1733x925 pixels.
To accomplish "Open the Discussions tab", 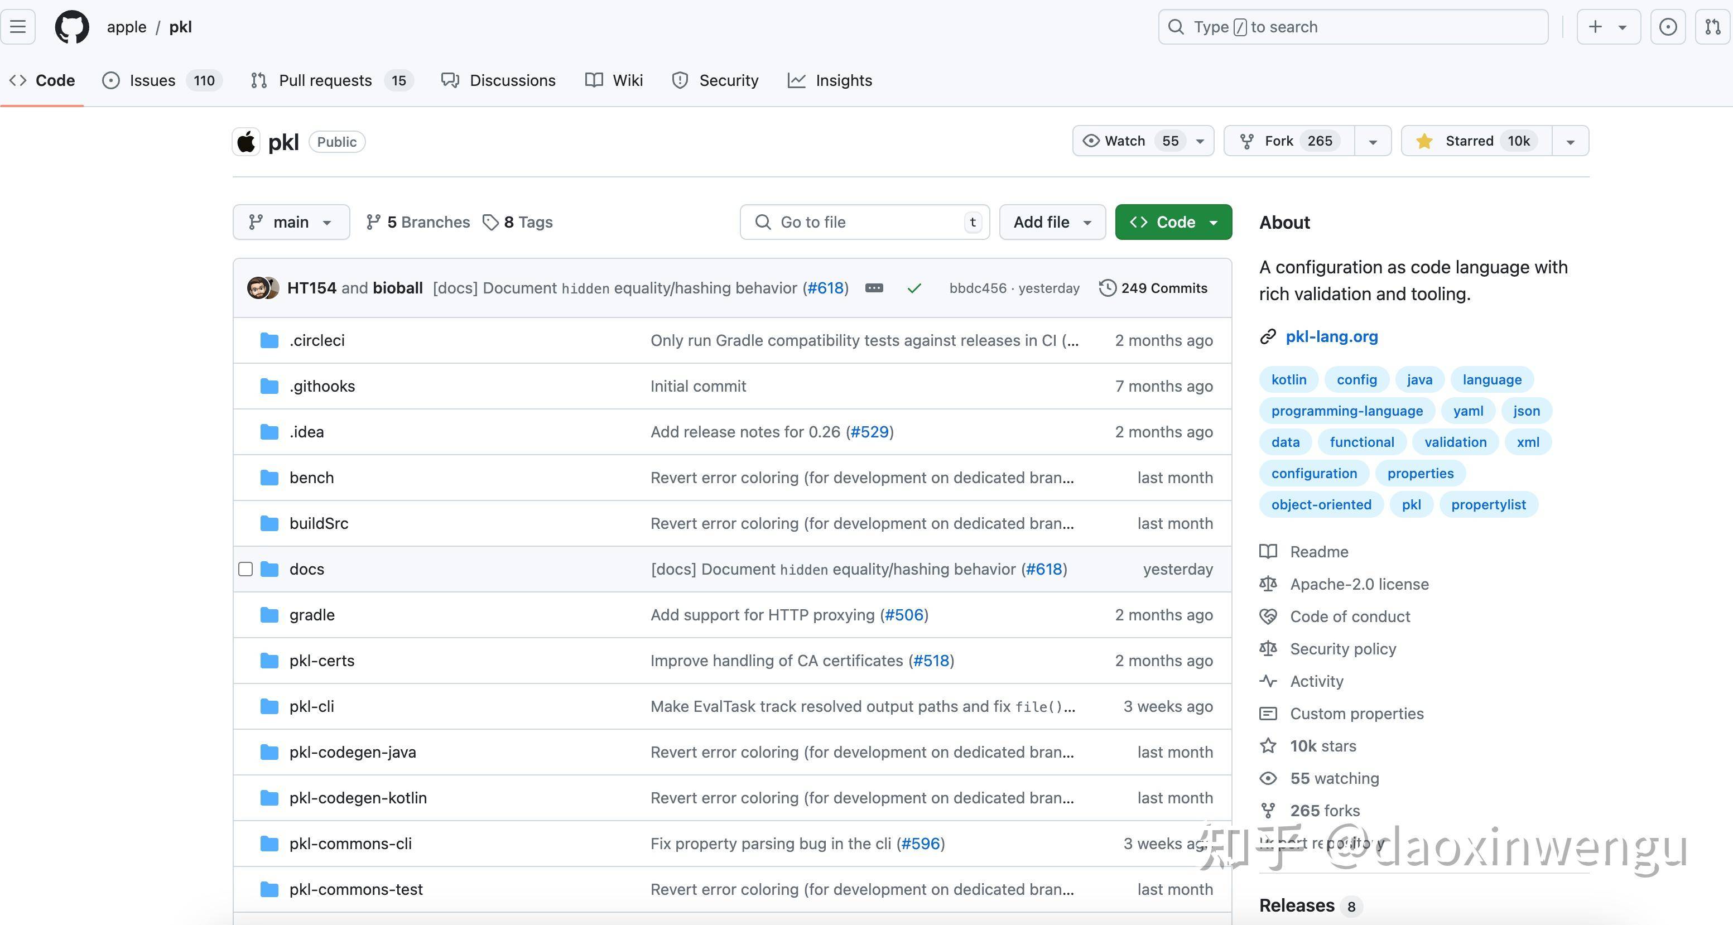I will [x=498, y=81].
